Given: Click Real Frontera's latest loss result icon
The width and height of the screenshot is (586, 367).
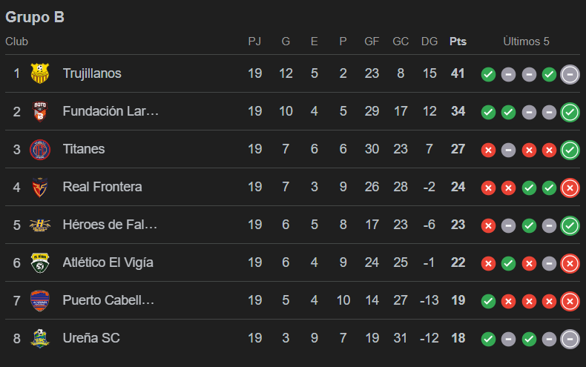Looking at the screenshot, I should 570,188.
